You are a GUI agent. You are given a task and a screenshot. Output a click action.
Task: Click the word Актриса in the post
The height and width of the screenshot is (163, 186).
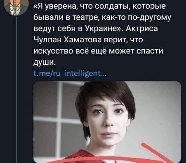pyautogui.click(x=141, y=29)
